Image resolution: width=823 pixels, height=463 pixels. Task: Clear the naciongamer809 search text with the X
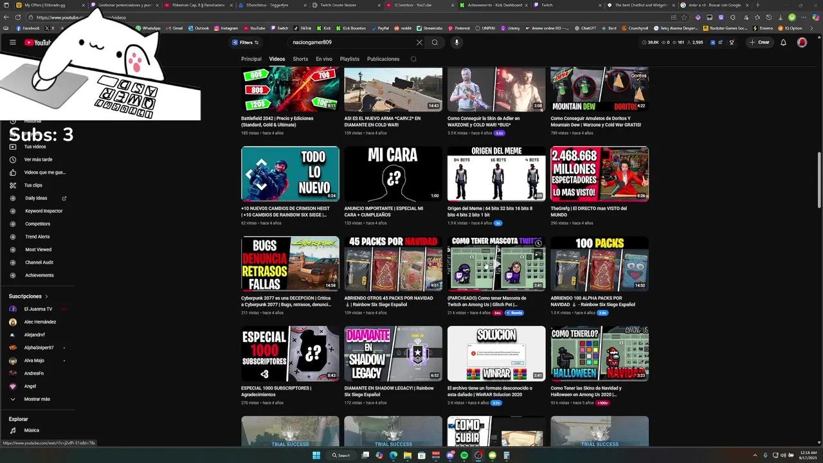pos(419,42)
